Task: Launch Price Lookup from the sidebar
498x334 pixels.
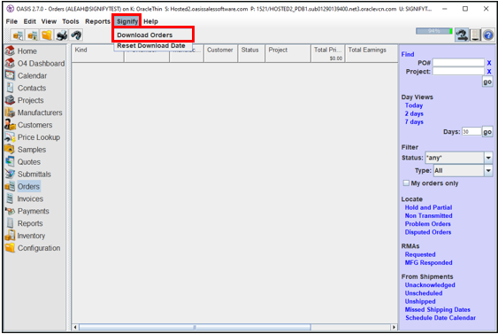Action: coord(33,137)
